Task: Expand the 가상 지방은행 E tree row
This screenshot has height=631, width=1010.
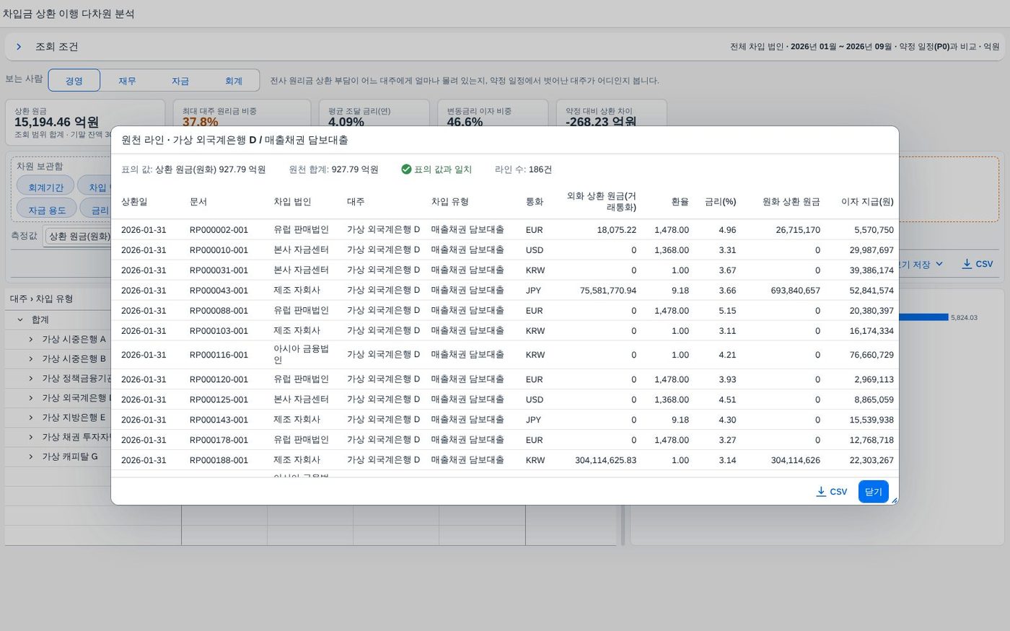Action: pyautogui.click(x=31, y=418)
